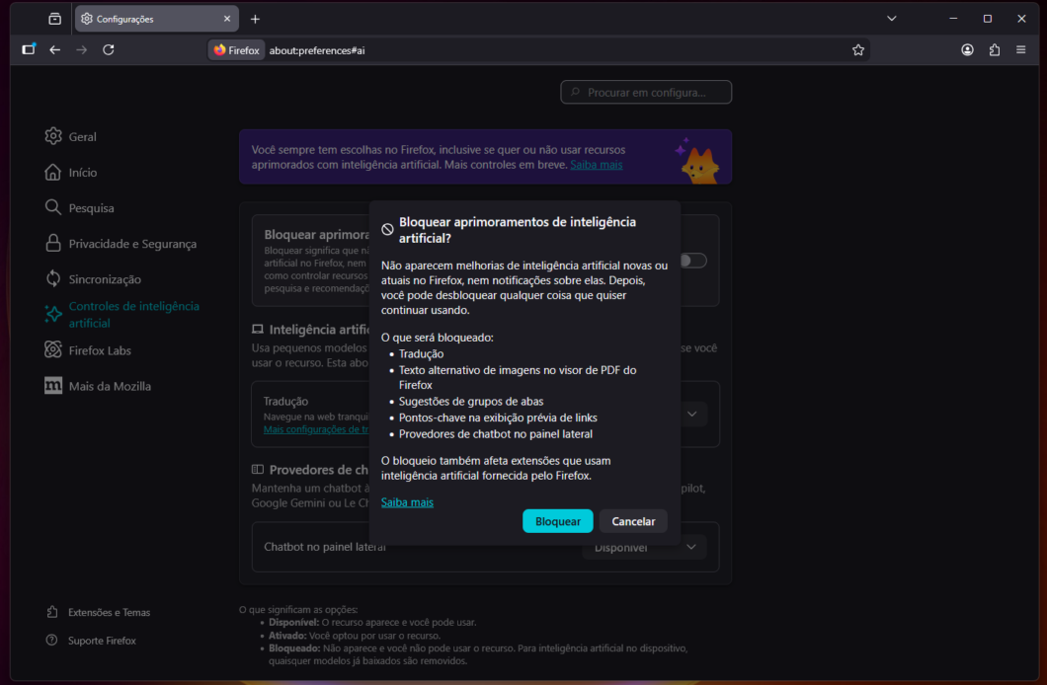Open the Firefox application menu
This screenshot has width=1047, height=685.
pos(1020,49)
